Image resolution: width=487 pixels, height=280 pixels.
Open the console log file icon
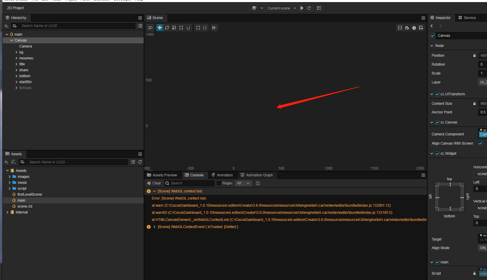[258, 183]
